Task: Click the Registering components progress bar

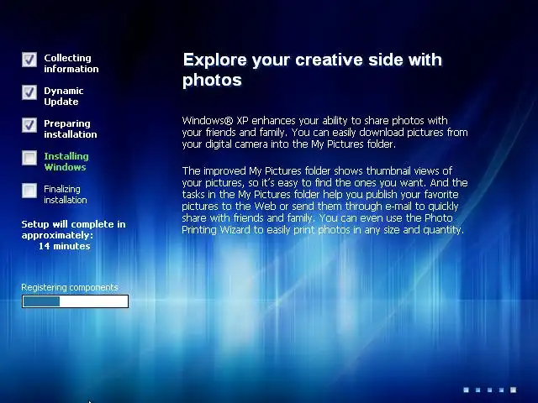Action: (75, 301)
